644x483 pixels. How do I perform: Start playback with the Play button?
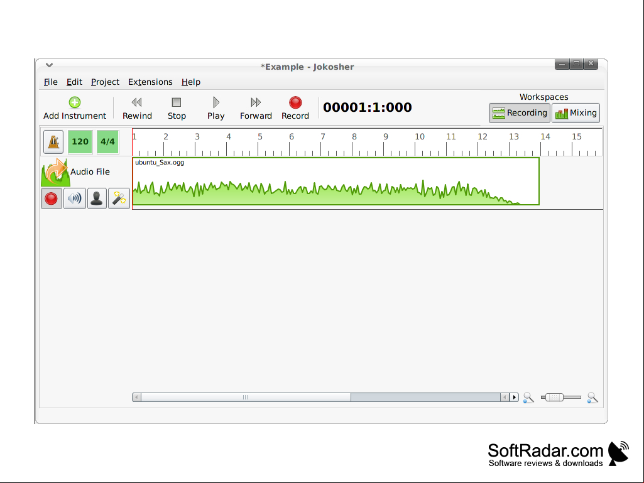click(216, 109)
